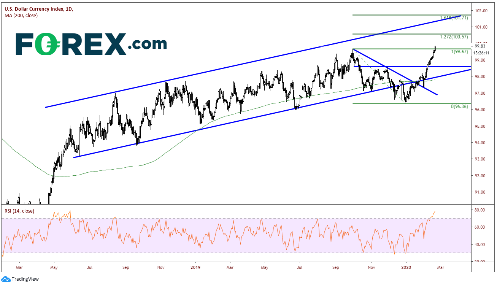Image resolution: width=497 pixels, height=286 pixels.
Task: Click the 95.00 price axis label
Action: pyautogui.click(x=480, y=126)
